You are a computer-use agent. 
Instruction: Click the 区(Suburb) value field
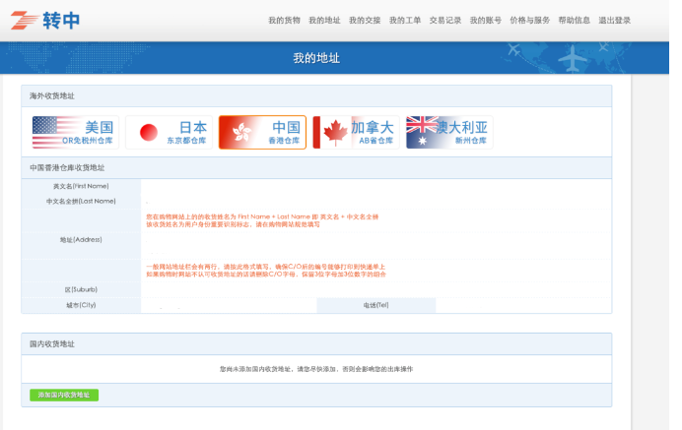click(375, 289)
